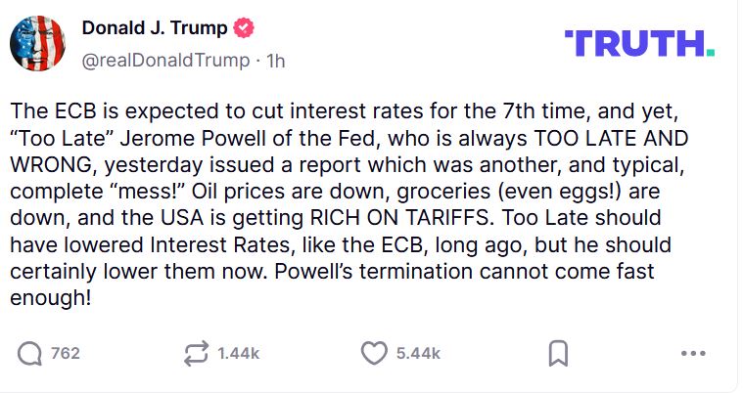Click the 762 replies count
744x393 pixels.
(x=65, y=353)
